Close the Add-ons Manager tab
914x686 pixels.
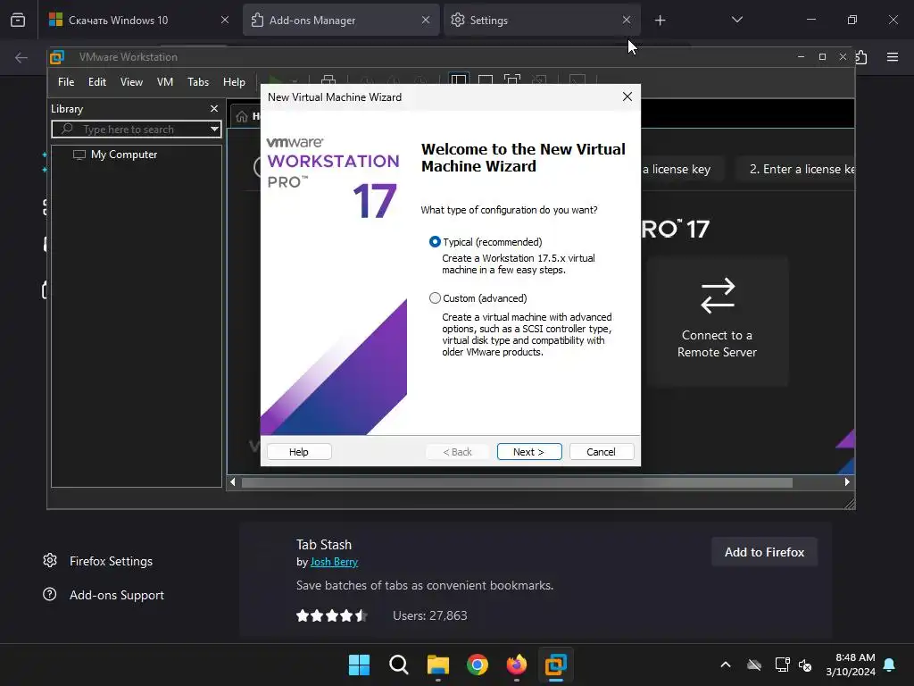426,20
